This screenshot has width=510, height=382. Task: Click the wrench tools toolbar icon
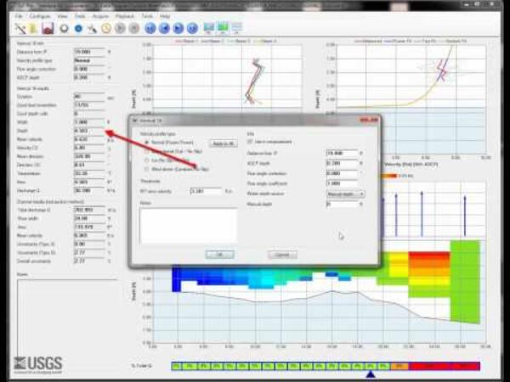coord(93,27)
